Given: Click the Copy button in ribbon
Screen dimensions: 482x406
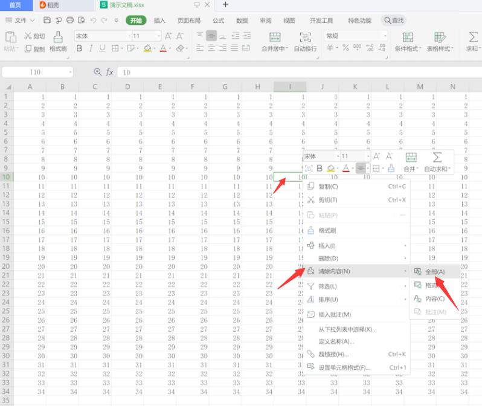Looking at the screenshot, I should [x=34, y=49].
